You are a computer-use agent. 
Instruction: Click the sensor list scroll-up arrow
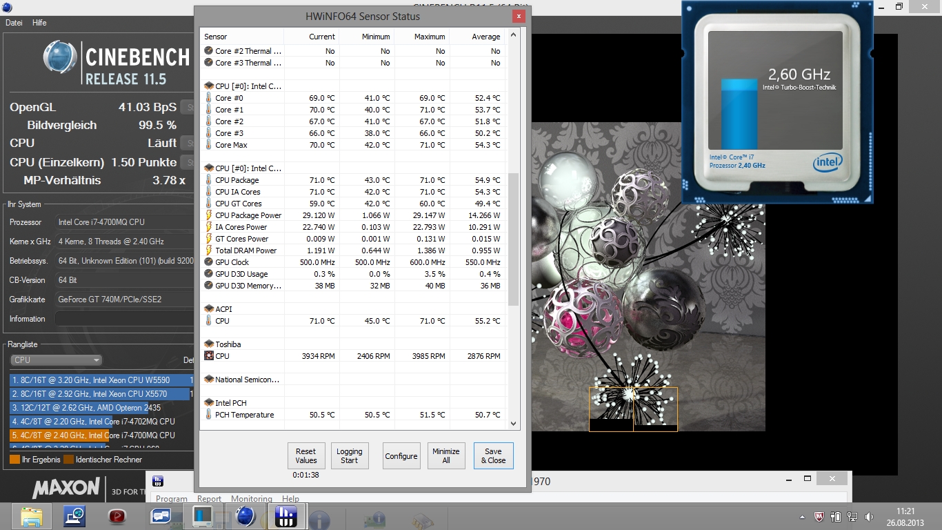pos(513,35)
